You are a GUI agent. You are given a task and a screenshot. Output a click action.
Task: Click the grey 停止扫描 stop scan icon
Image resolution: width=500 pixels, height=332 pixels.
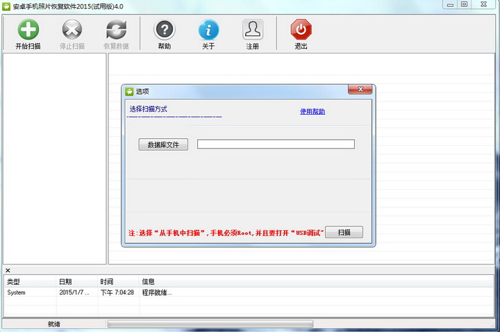72,30
